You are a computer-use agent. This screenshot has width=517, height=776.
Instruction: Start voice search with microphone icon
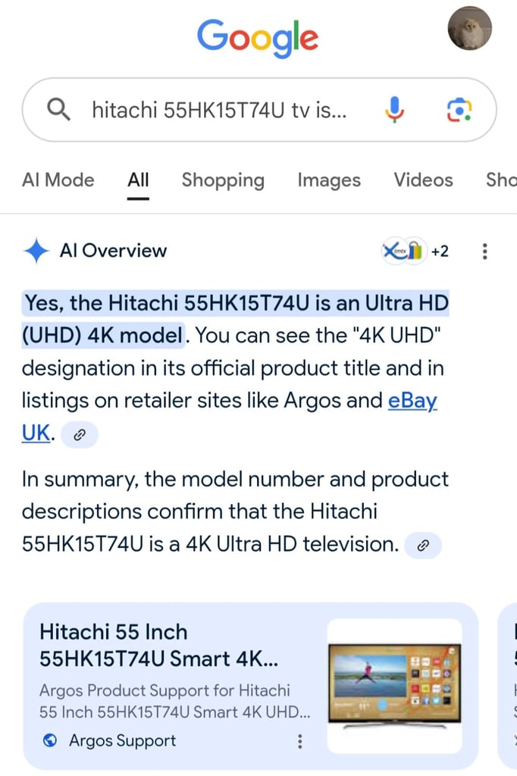pos(395,109)
